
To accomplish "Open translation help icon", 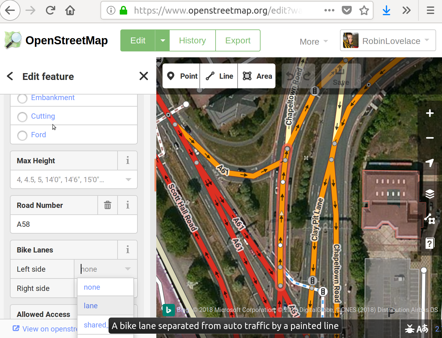I will 422,329.
